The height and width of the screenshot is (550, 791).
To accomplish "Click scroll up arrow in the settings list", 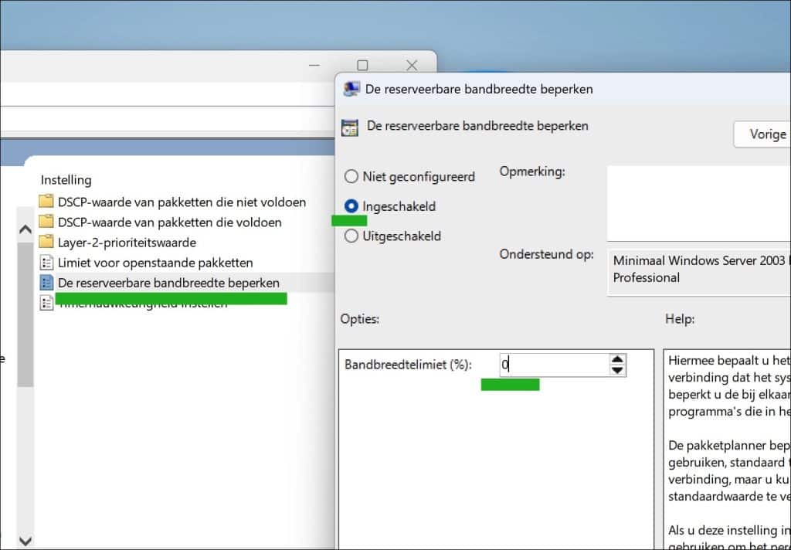I will tap(25, 229).
